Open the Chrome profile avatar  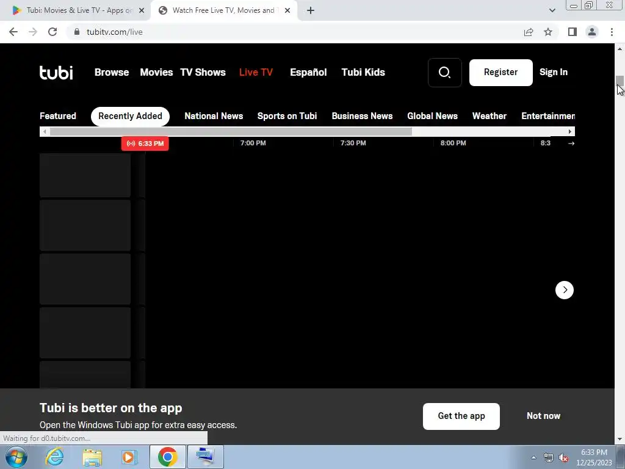click(x=592, y=32)
